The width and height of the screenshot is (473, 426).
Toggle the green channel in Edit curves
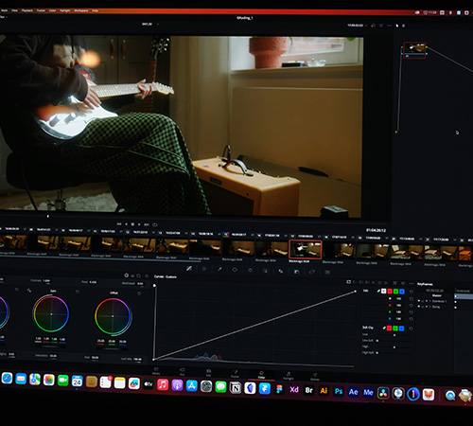pyautogui.click(x=395, y=292)
